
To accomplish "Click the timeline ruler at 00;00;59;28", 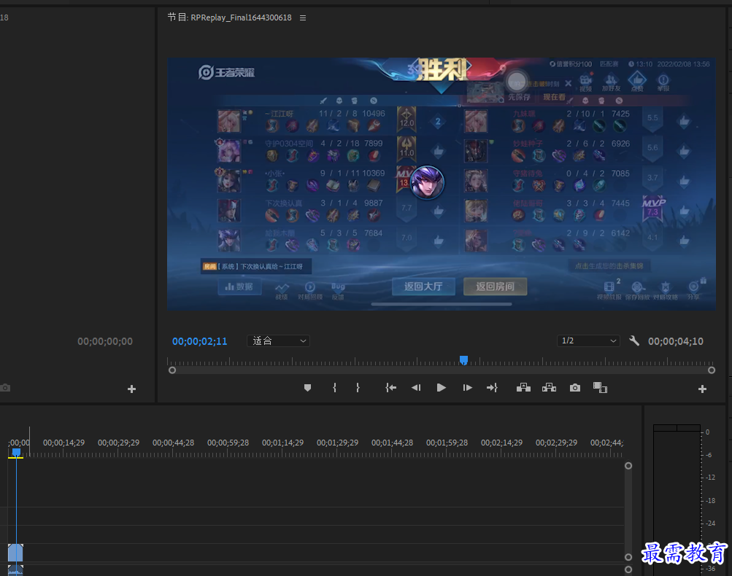I will pos(228,443).
